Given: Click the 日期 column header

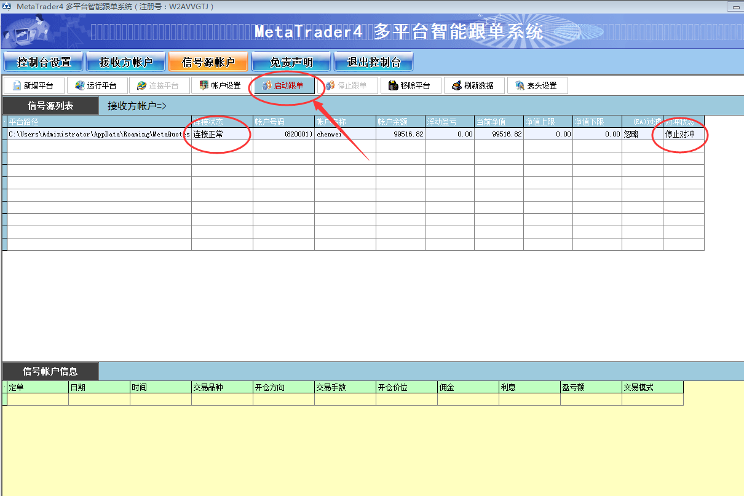Looking at the screenshot, I should (99, 387).
